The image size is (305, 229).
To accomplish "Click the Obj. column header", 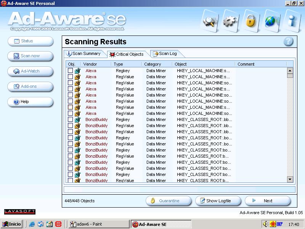I will coord(73,64).
